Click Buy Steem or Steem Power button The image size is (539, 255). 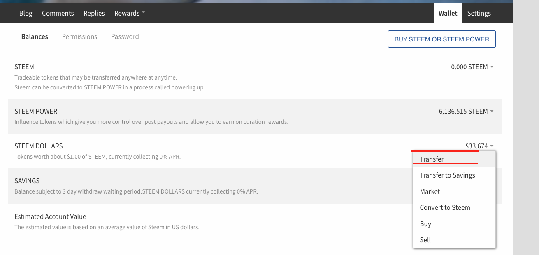[441, 39]
